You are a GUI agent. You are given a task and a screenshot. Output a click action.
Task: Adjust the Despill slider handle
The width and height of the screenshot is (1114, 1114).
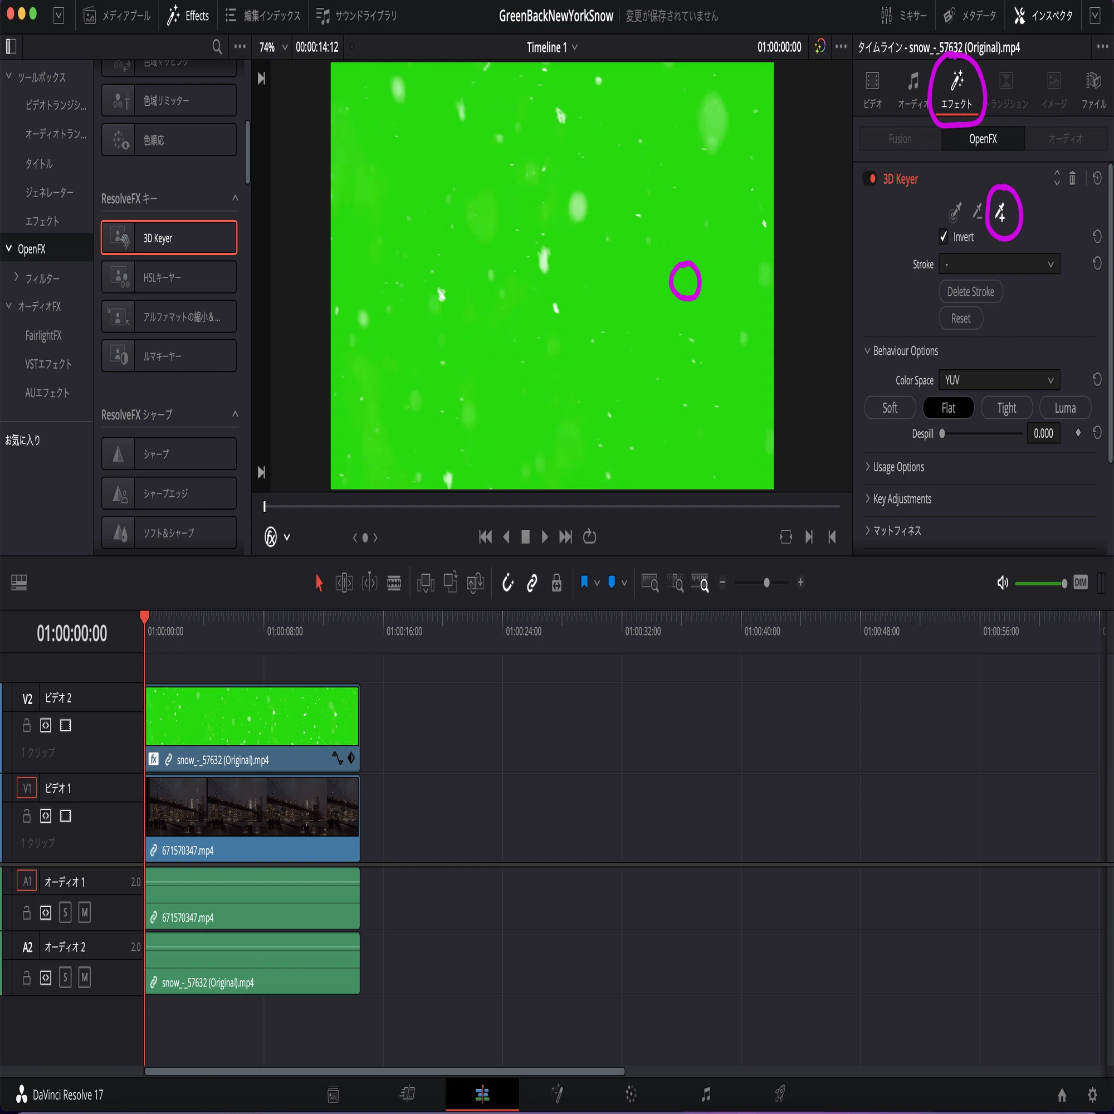[x=941, y=433]
